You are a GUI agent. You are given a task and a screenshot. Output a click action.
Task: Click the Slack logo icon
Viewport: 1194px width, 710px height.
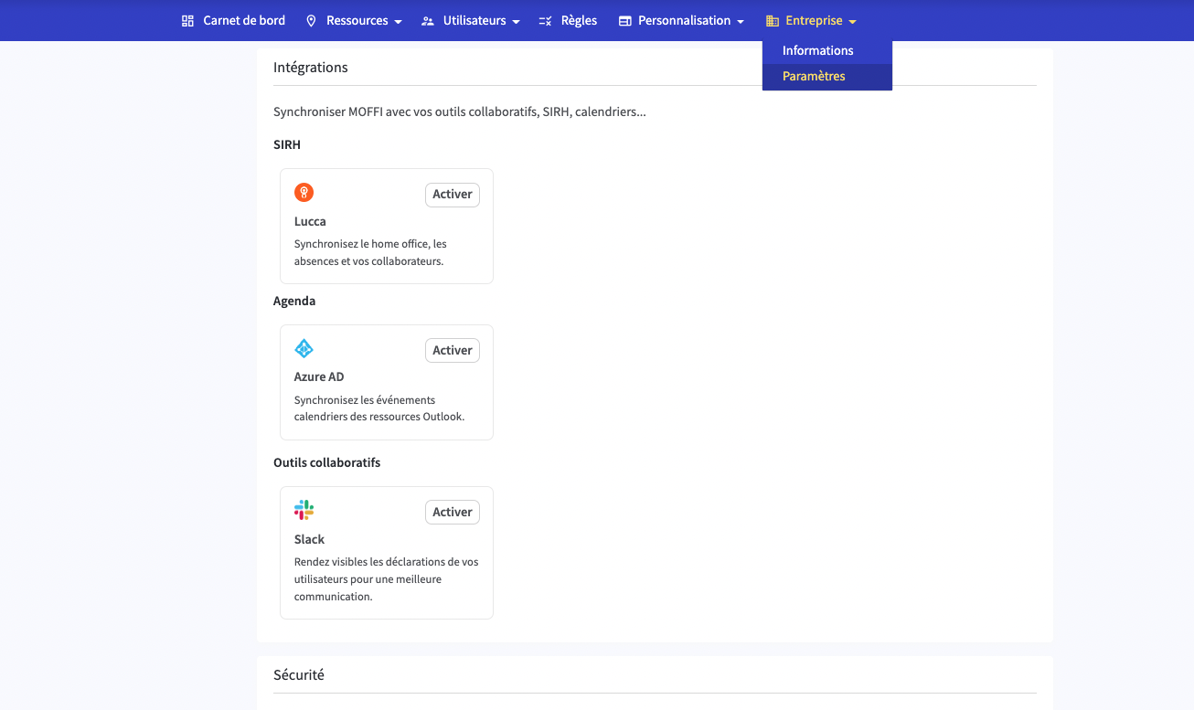(x=304, y=510)
